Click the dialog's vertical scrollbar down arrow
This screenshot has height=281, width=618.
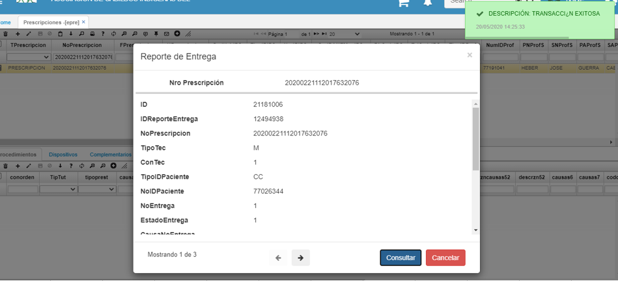(476, 230)
